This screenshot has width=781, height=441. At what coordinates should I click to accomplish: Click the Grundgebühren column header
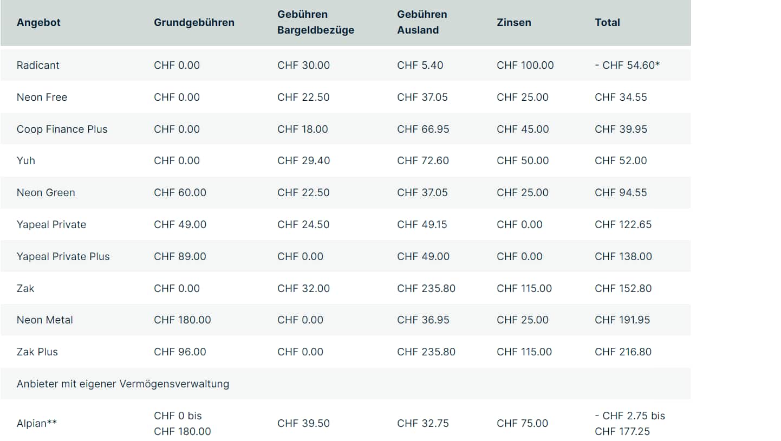pyautogui.click(x=194, y=22)
